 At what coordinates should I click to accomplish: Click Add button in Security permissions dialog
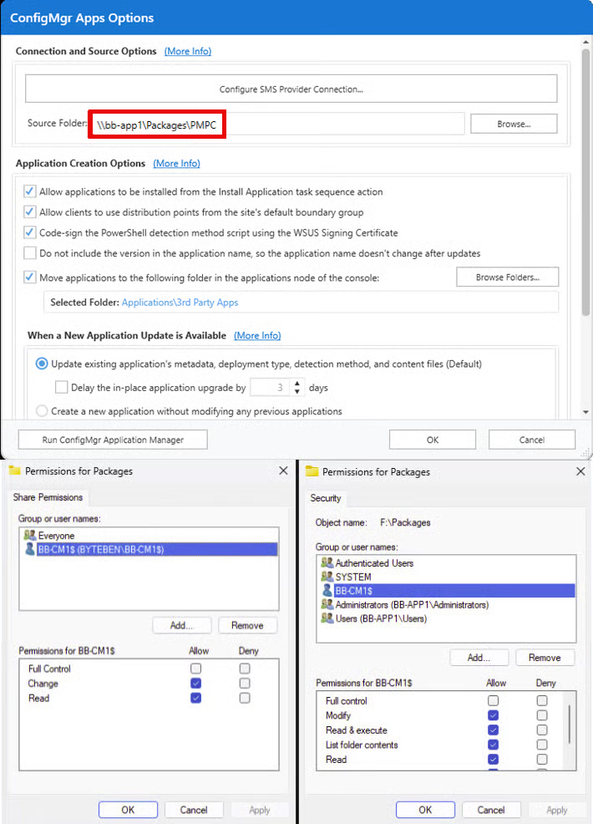pyautogui.click(x=479, y=658)
